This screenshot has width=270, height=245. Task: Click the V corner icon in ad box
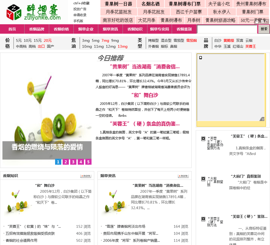(x=262, y=119)
